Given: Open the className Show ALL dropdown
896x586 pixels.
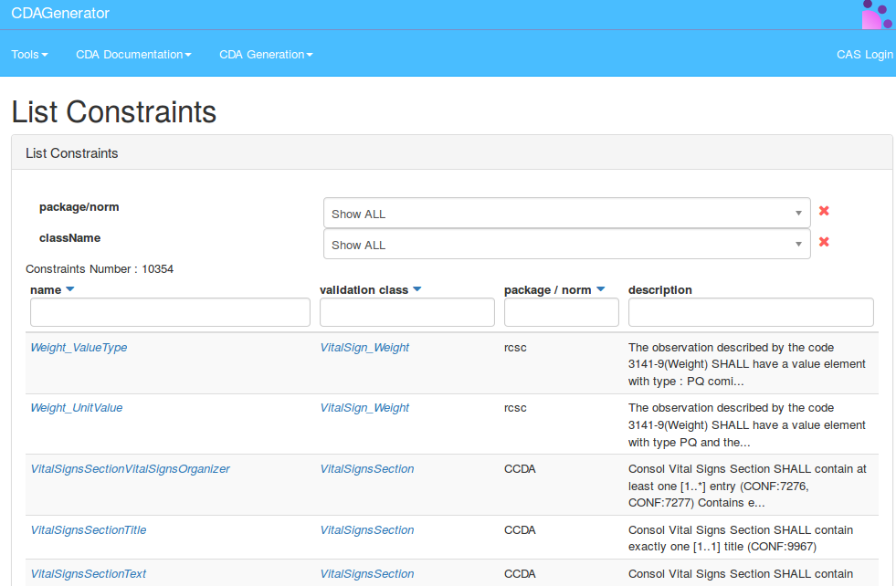Looking at the screenshot, I should point(566,245).
